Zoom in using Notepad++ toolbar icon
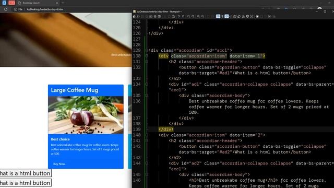This screenshot has height=188, width=334. 198,16
